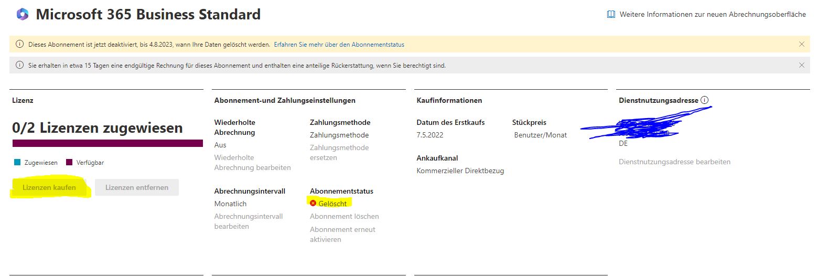The width and height of the screenshot is (818, 276).
Task: Click info icon in yellow warning banner
Action: pyautogui.click(x=20, y=45)
